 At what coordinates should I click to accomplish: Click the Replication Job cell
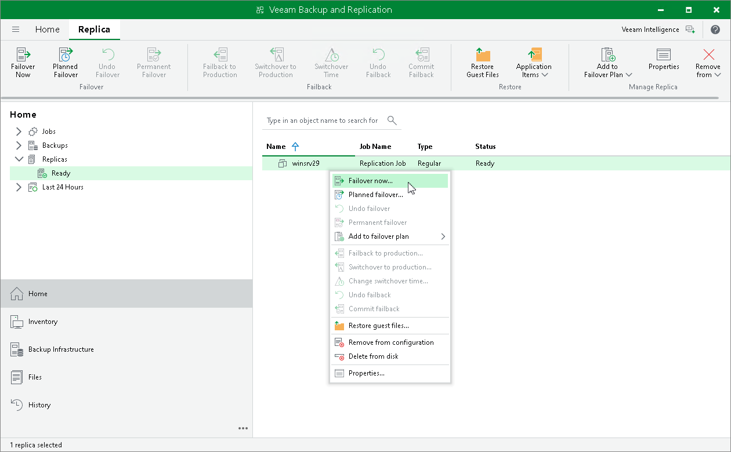pyautogui.click(x=383, y=163)
